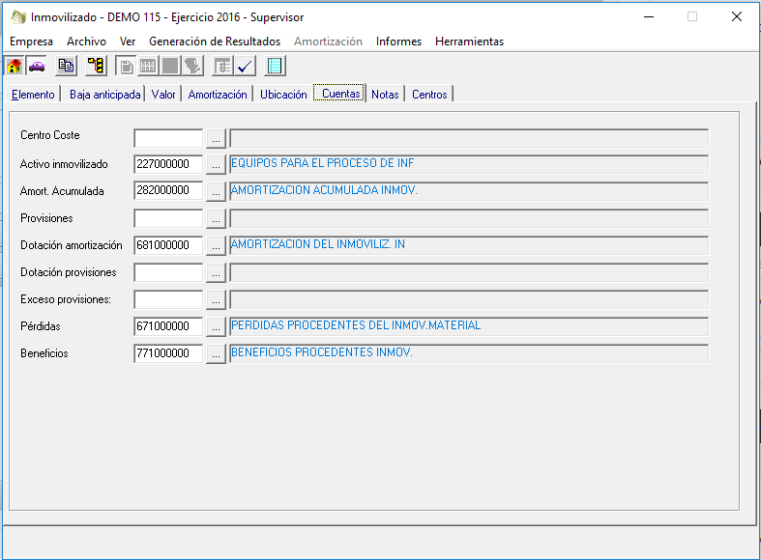Click the empty Centro Coste description box

tap(469, 138)
